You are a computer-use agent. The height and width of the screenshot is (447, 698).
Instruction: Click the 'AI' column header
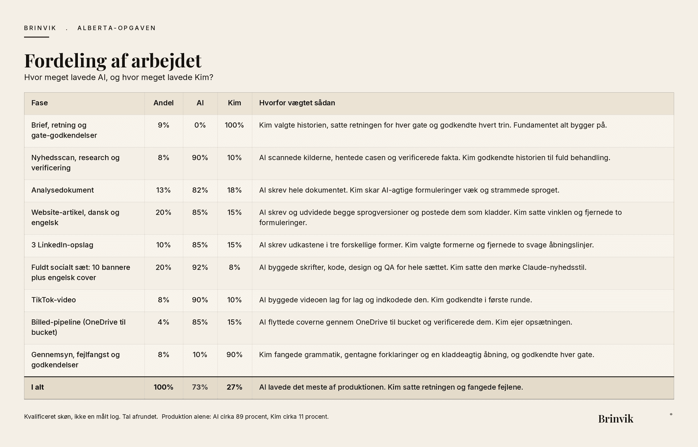(200, 103)
